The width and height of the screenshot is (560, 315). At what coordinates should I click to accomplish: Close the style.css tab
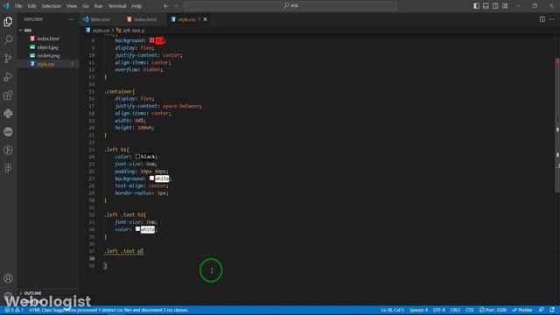(205, 19)
